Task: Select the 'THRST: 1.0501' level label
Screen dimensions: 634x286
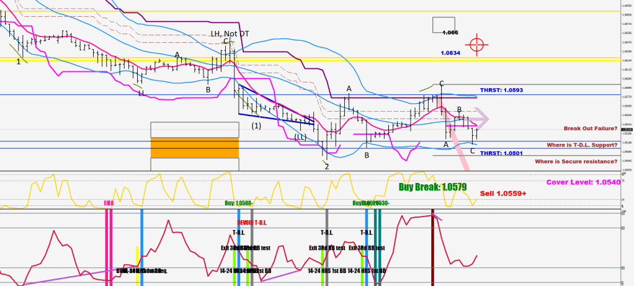Action: 502,153
